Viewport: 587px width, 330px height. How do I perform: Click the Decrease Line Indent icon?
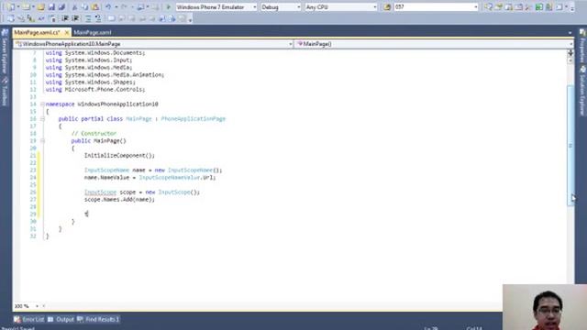(x=65, y=18)
